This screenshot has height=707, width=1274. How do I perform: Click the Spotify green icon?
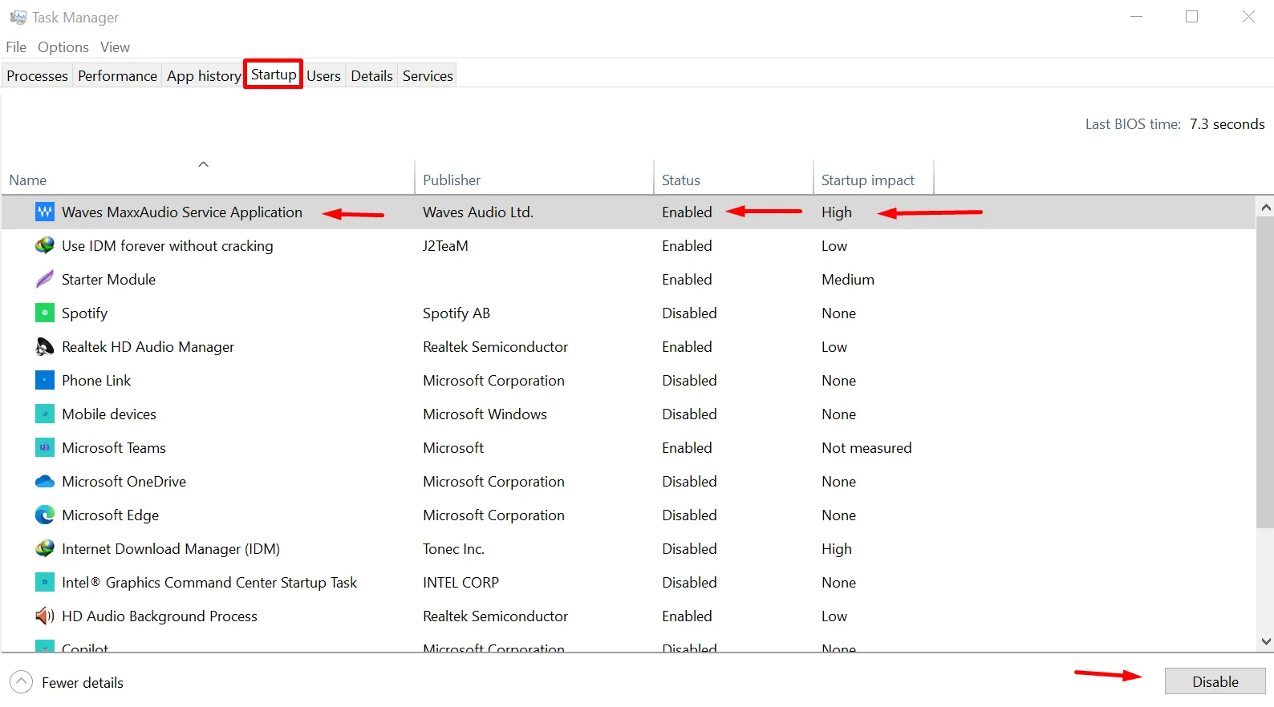tap(45, 313)
